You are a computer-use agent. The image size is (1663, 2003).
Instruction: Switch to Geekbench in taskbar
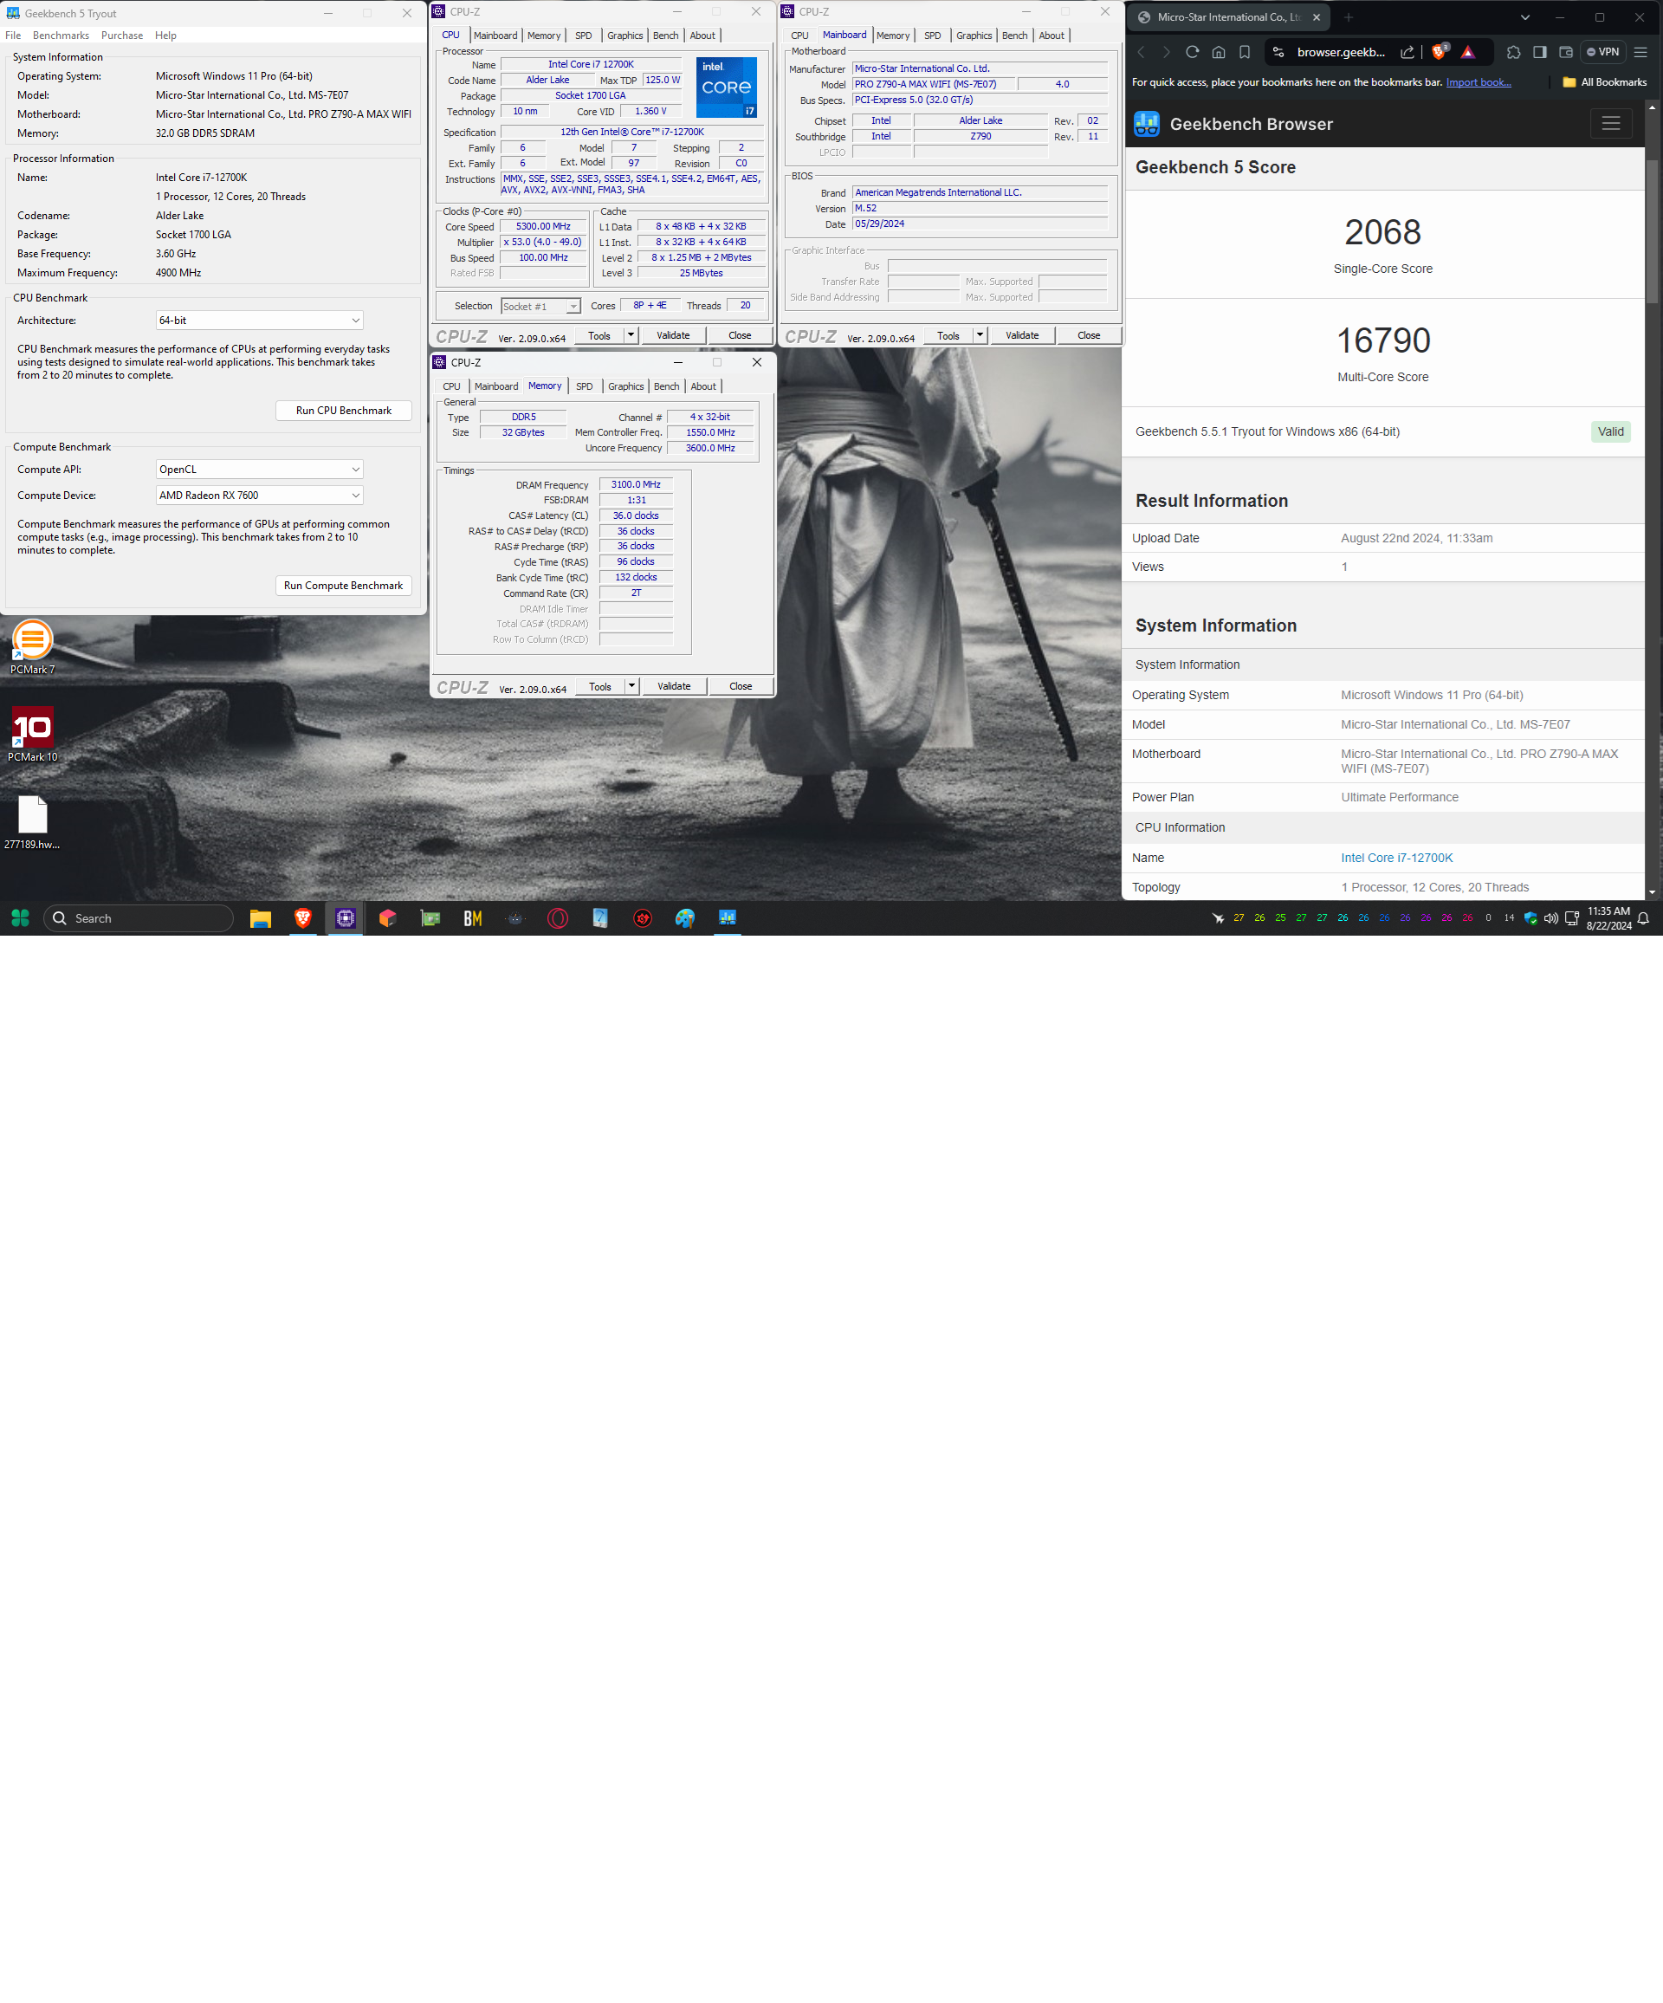[728, 917]
